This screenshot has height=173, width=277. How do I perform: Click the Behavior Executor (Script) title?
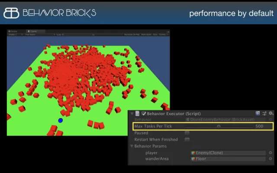[174, 113]
